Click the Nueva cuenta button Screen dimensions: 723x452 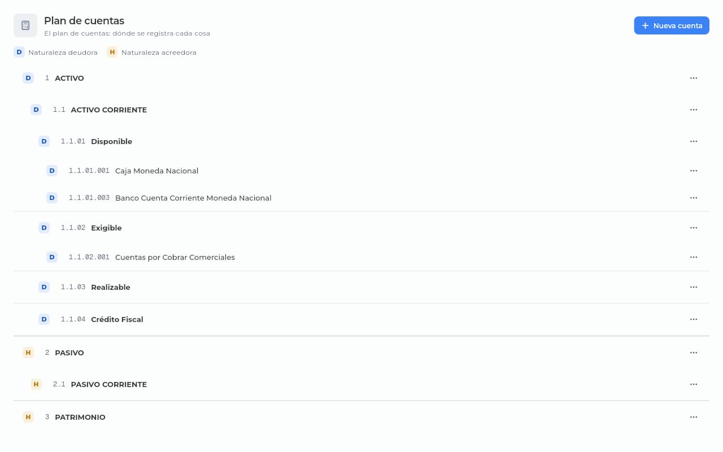[x=672, y=25]
